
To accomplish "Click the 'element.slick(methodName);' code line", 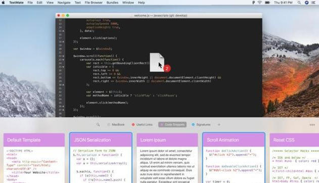I will coord(107,103).
